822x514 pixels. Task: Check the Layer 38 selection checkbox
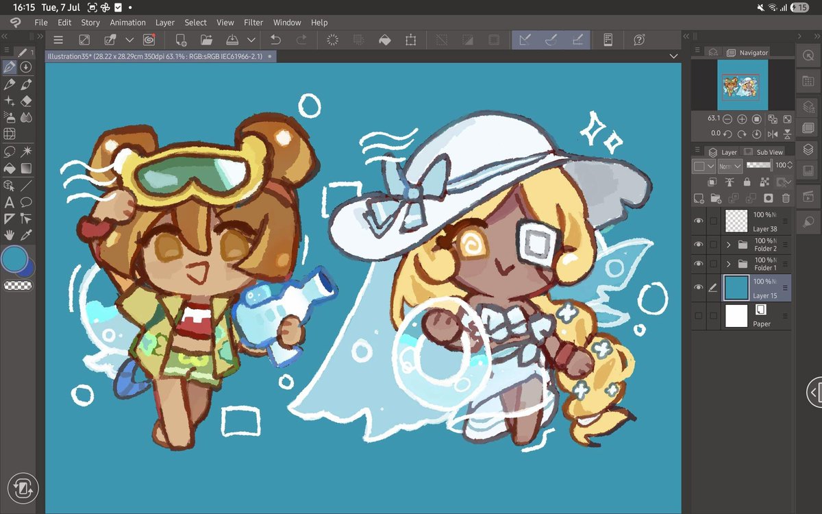pos(714,221)
